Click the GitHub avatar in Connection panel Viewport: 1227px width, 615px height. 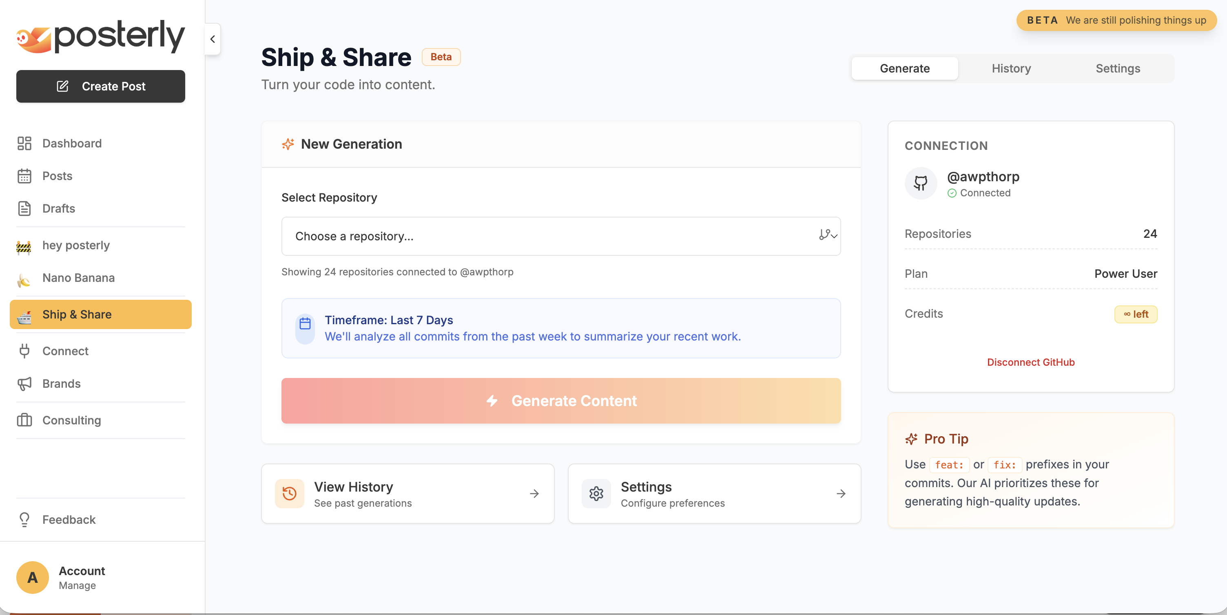[921, 182]
